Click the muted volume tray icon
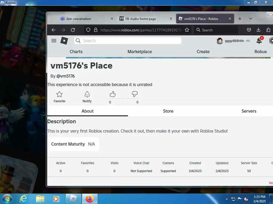This screenshot has width=273, height=204. click(246, 199)
